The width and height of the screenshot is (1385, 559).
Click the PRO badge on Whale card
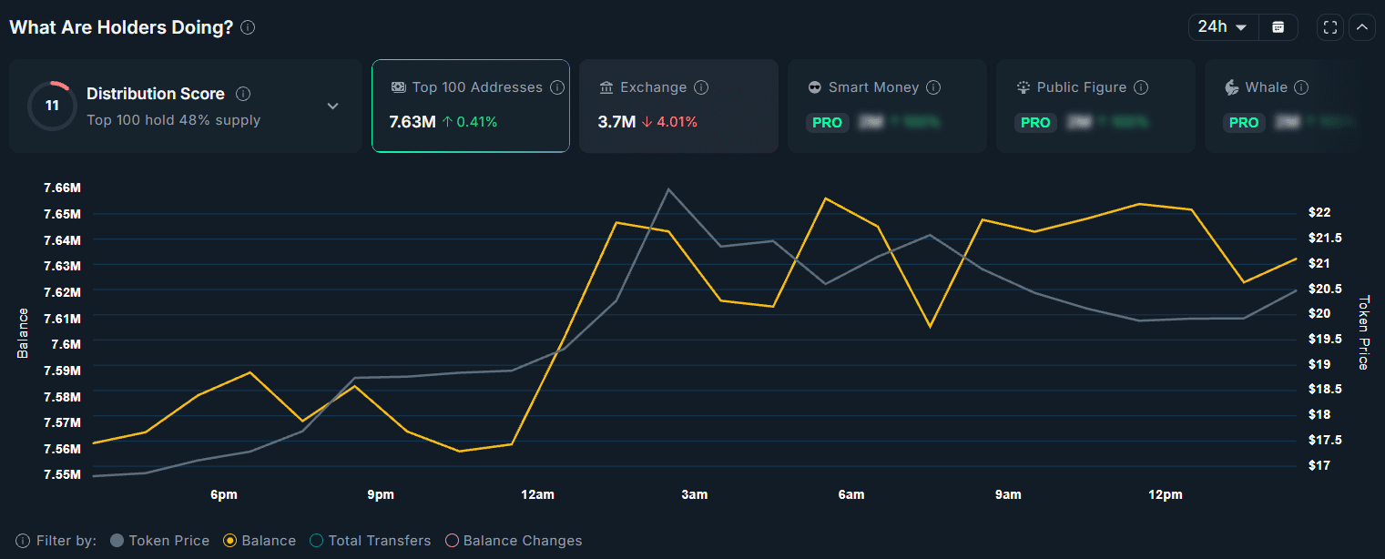(x=1244, y=122)
